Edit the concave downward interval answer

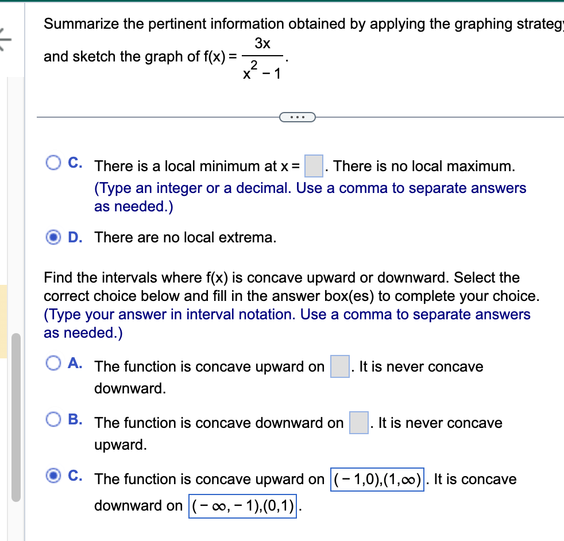242,507
